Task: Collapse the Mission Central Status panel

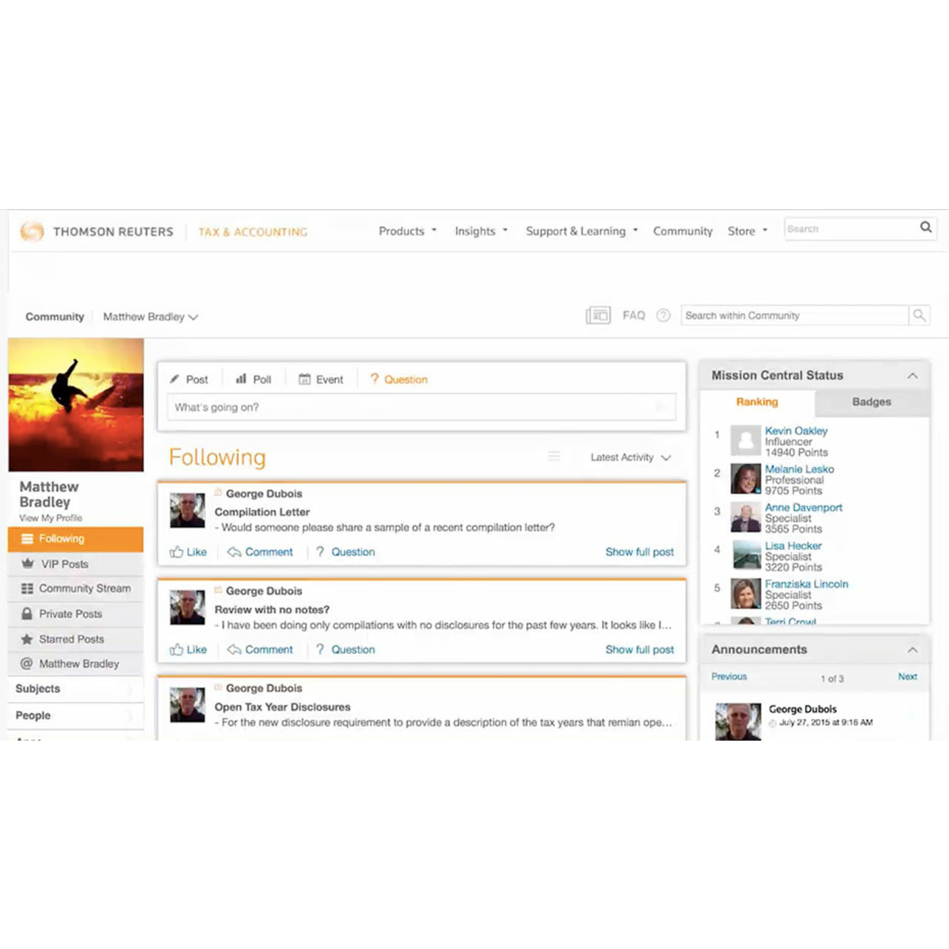Action: [913, 375]
